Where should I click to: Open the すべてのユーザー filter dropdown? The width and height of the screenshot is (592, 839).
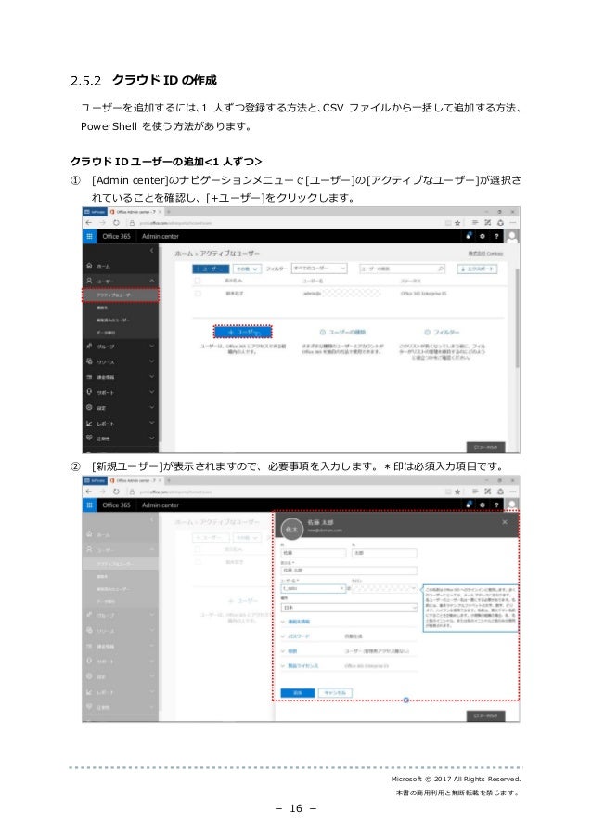pos(319,269)
